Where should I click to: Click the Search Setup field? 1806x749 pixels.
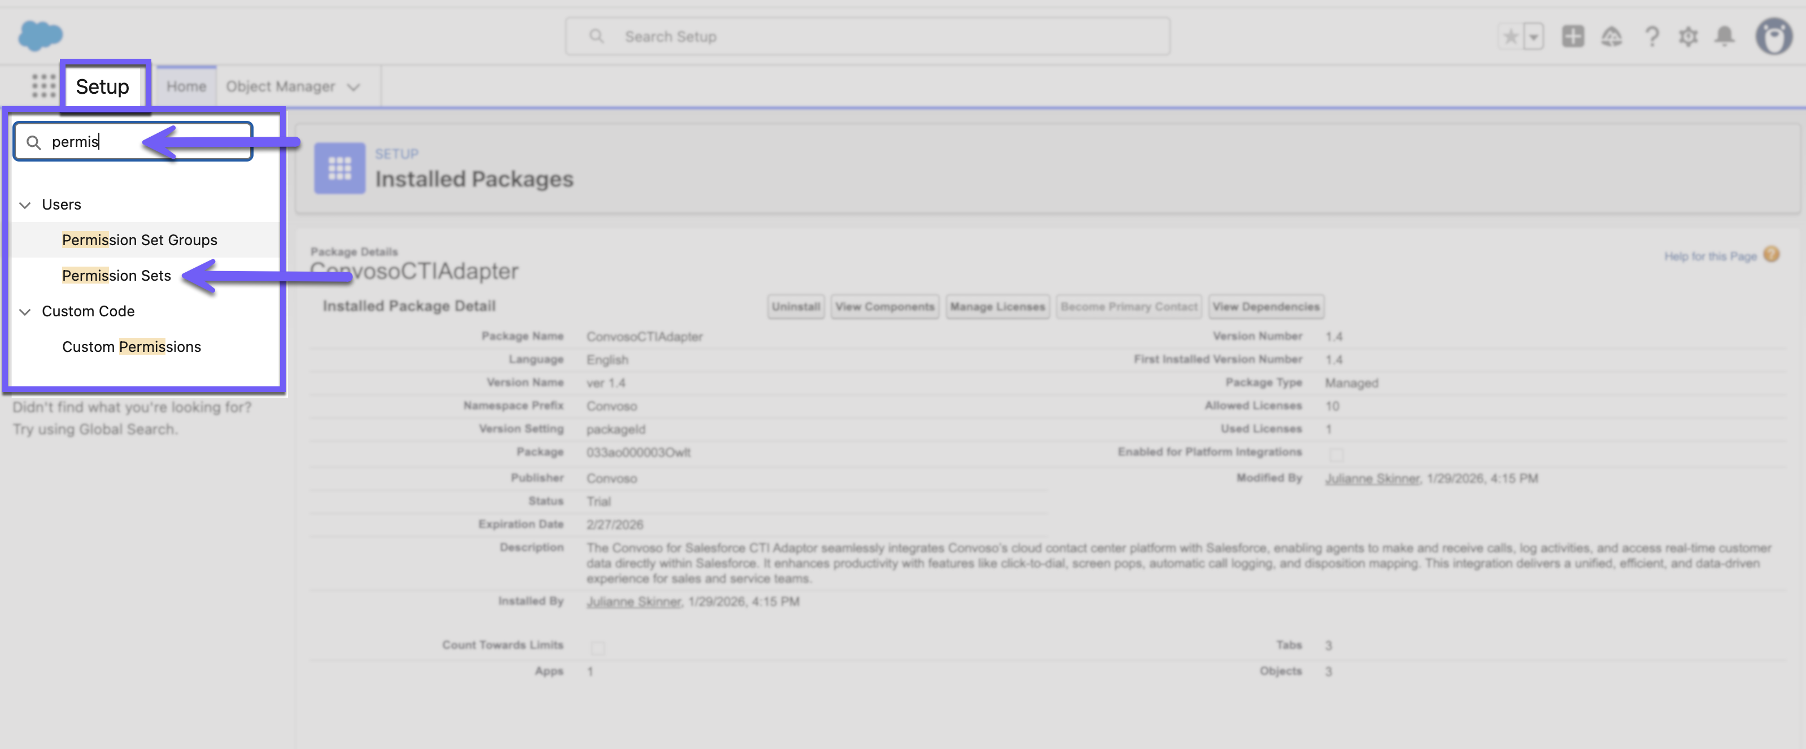[866, 37]
